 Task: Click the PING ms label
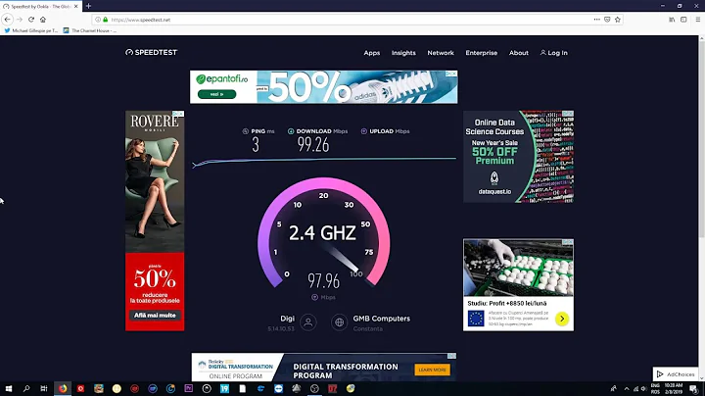coord(258,131)
